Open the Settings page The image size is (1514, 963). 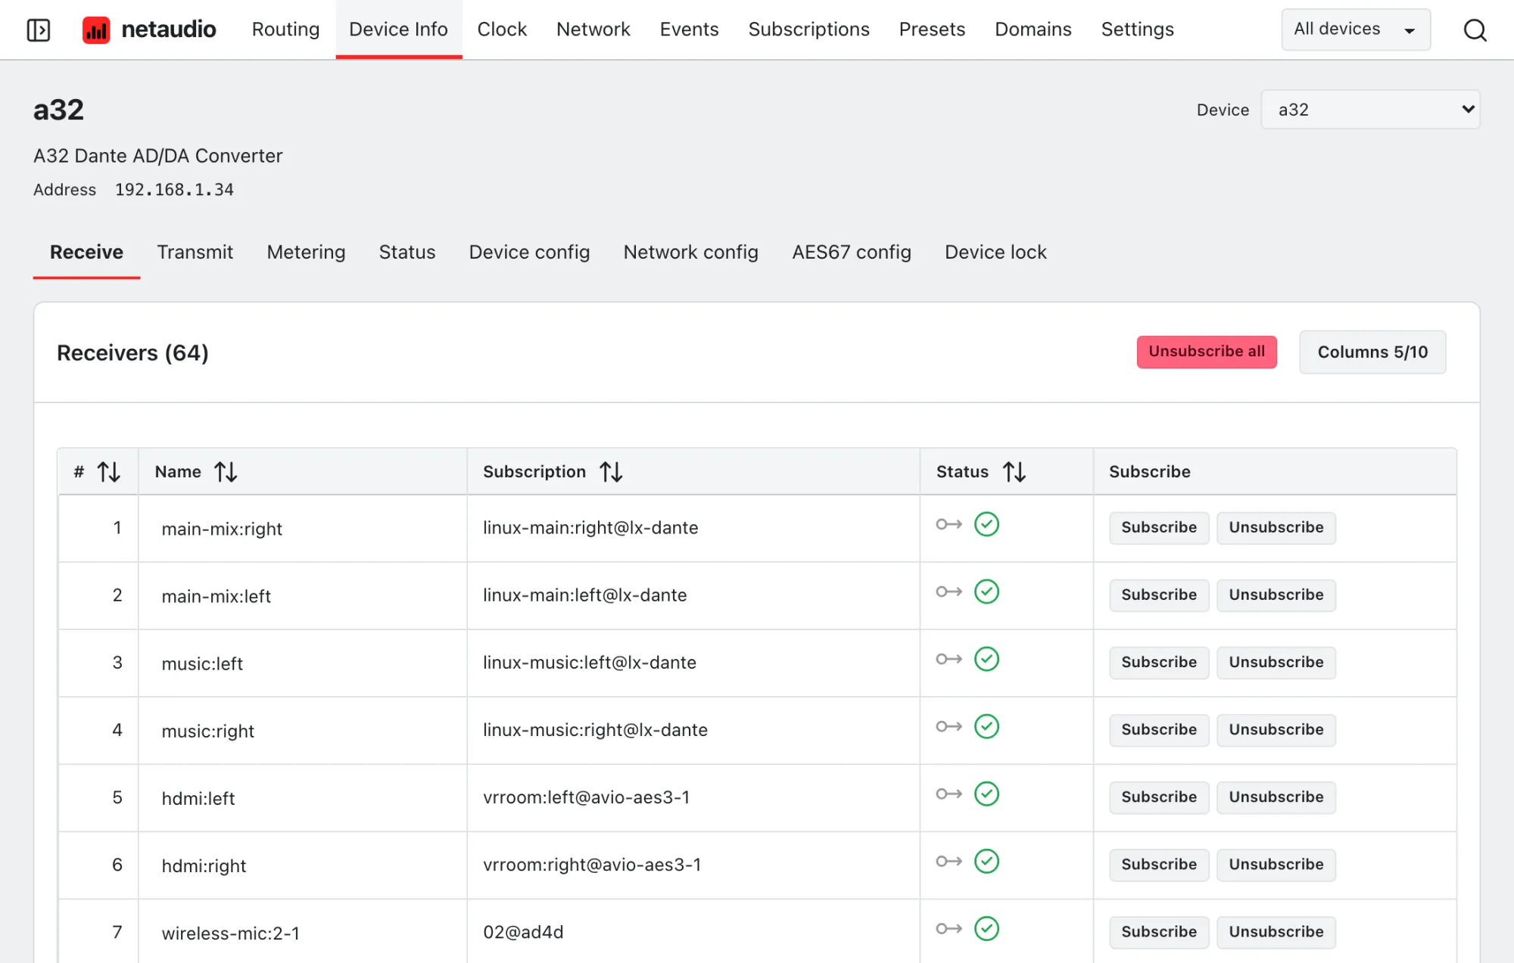1137,30
